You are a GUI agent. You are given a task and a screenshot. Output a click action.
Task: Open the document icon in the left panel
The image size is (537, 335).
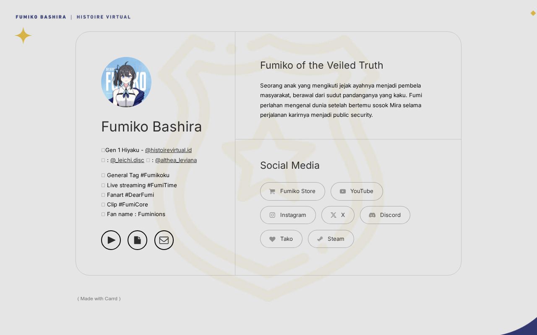coord(137,240)
